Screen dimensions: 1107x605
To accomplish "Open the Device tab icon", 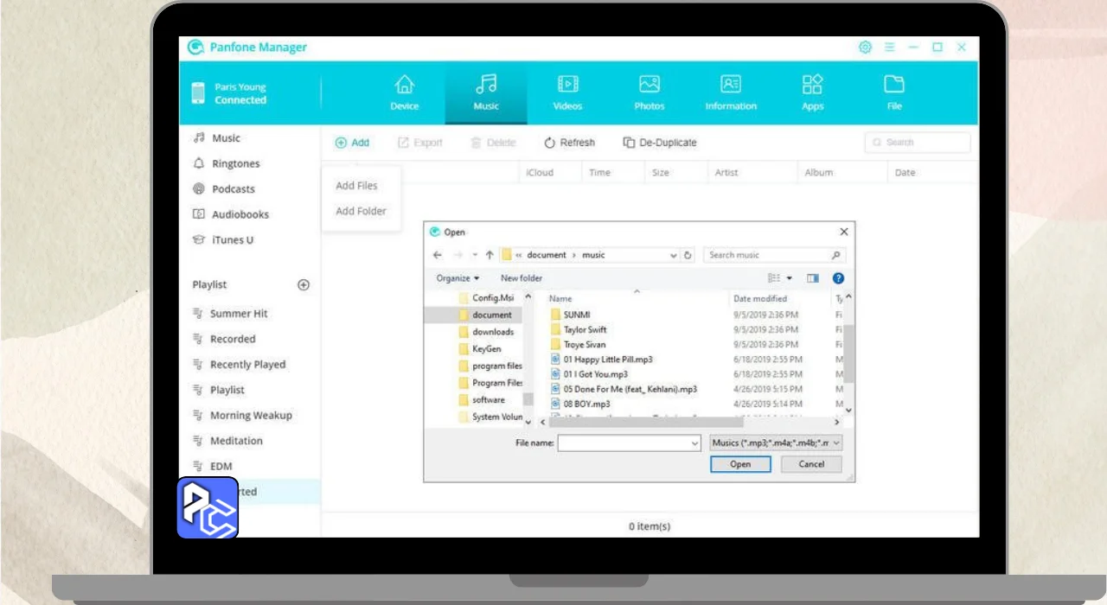I will click(x=404, y=85).
